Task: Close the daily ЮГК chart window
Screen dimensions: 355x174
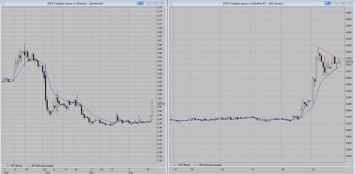Action: [162, 3]
